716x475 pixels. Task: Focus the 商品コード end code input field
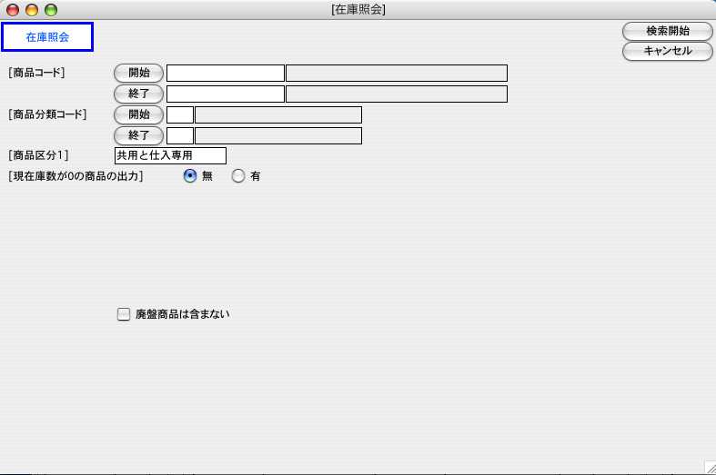(226, 94)
